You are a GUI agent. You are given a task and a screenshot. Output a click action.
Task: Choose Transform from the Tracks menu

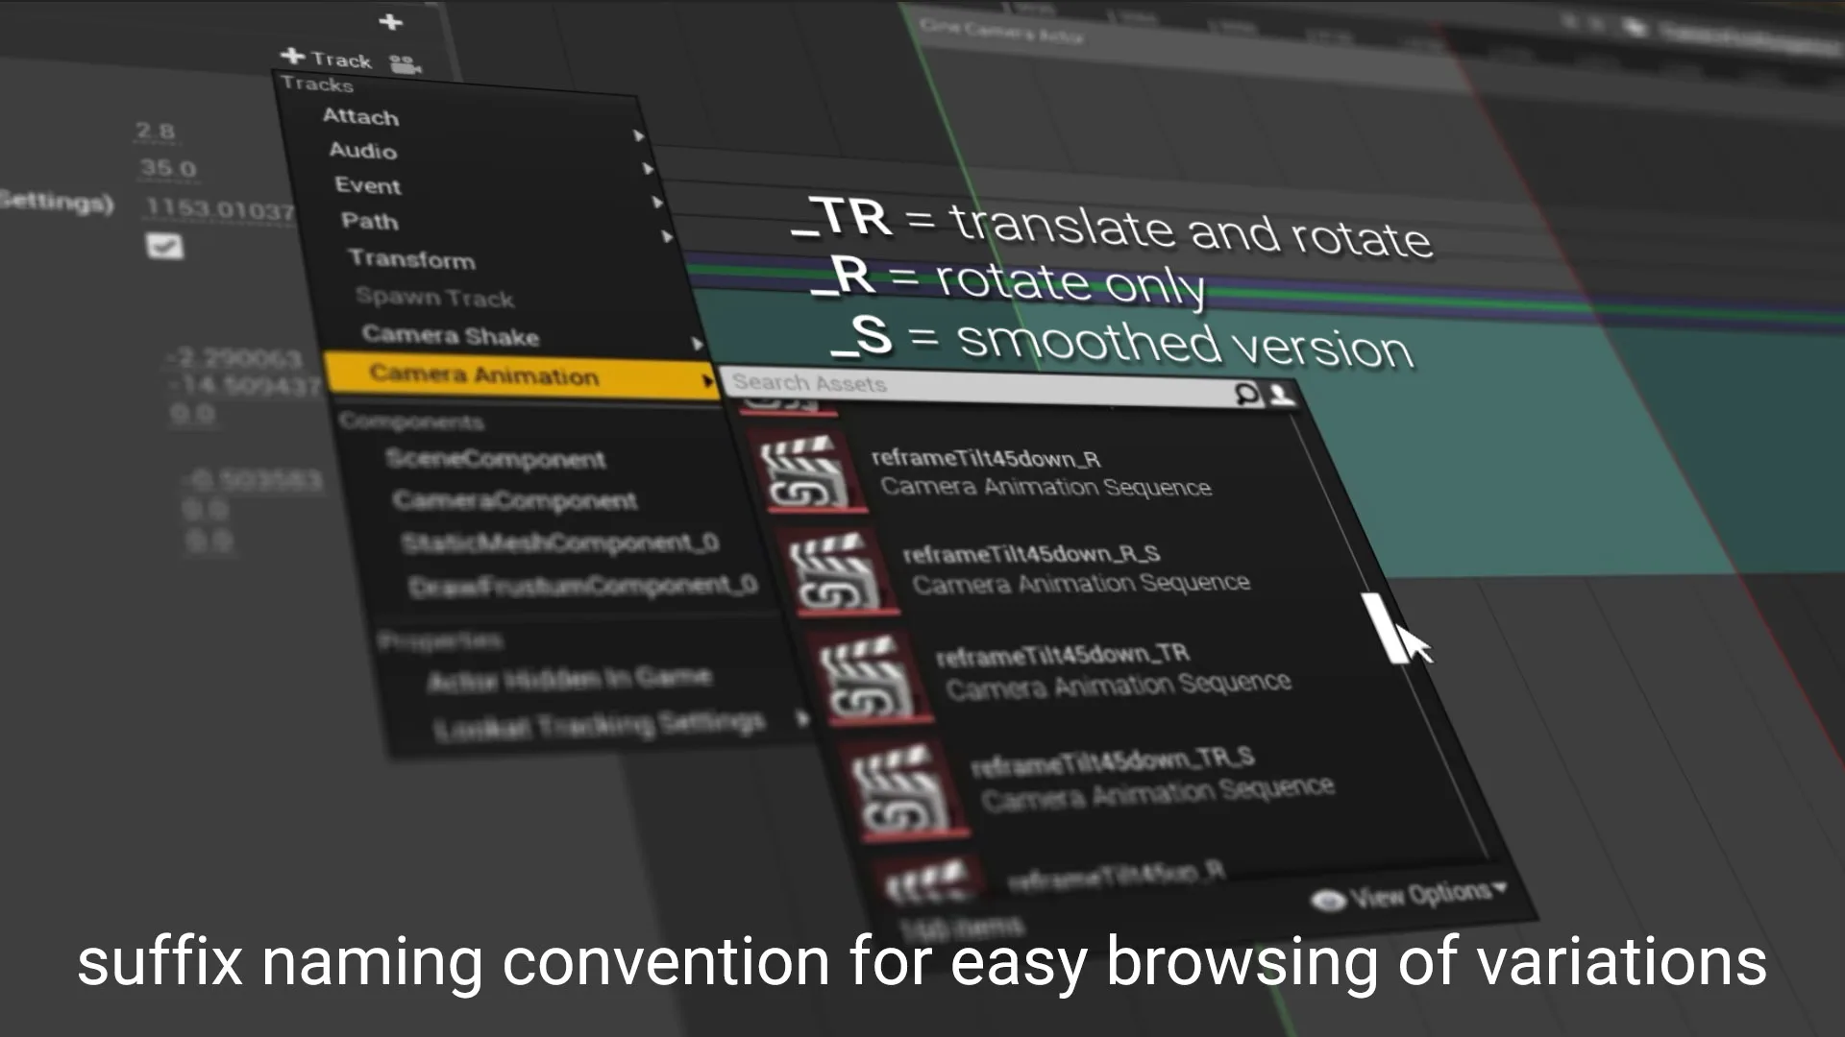411,259
